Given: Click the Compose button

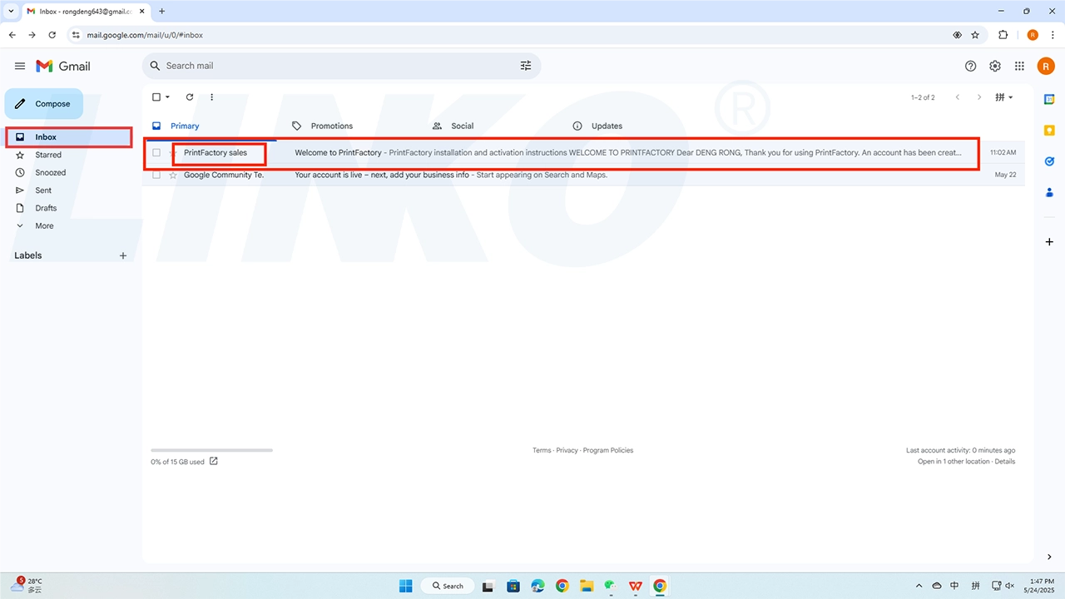Looking at the screenshot, I should (44, 104).
